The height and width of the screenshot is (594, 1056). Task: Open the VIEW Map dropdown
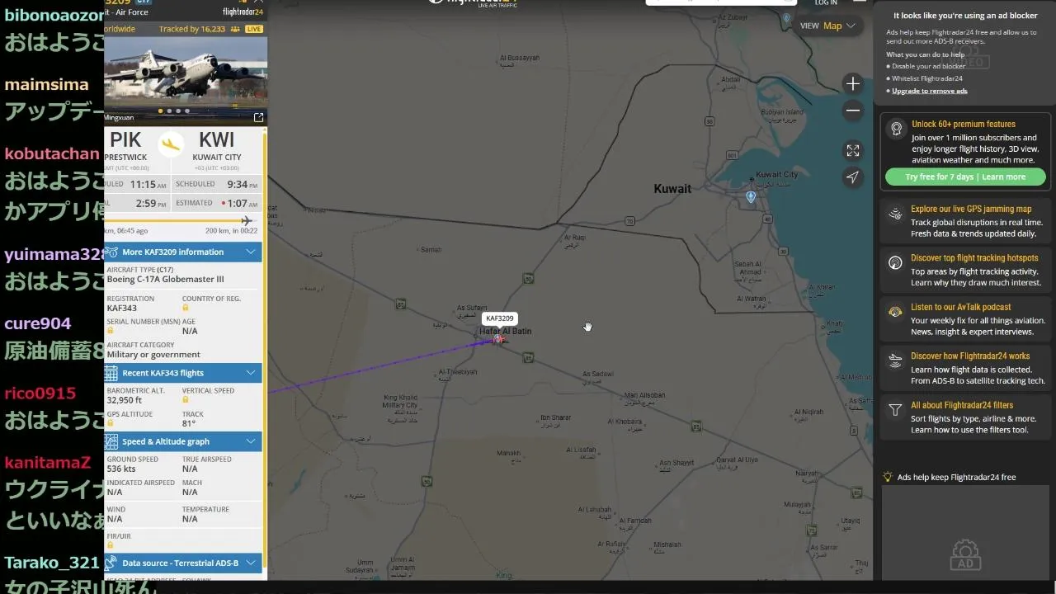pos(827,26)
